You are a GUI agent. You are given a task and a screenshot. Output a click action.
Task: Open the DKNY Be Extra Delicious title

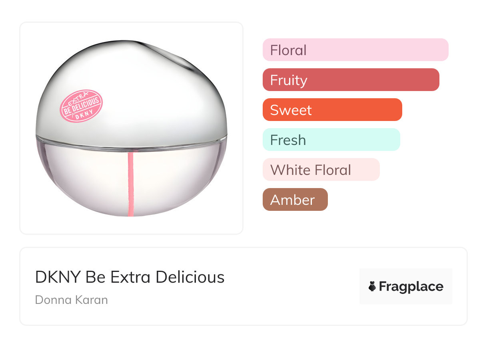click(x=130, y=277)
